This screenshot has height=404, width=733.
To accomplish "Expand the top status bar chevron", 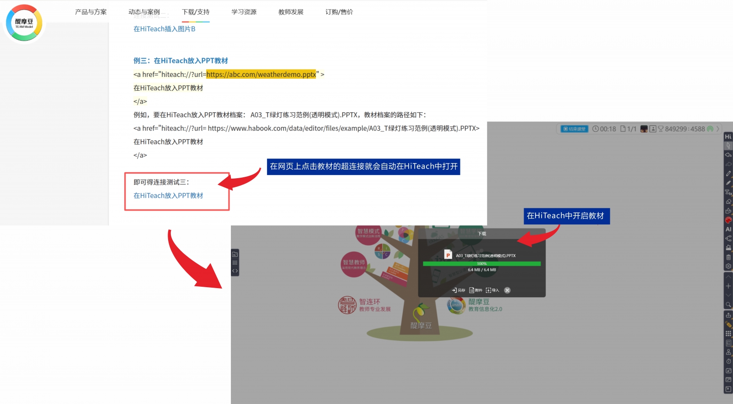I will (718, 129).
